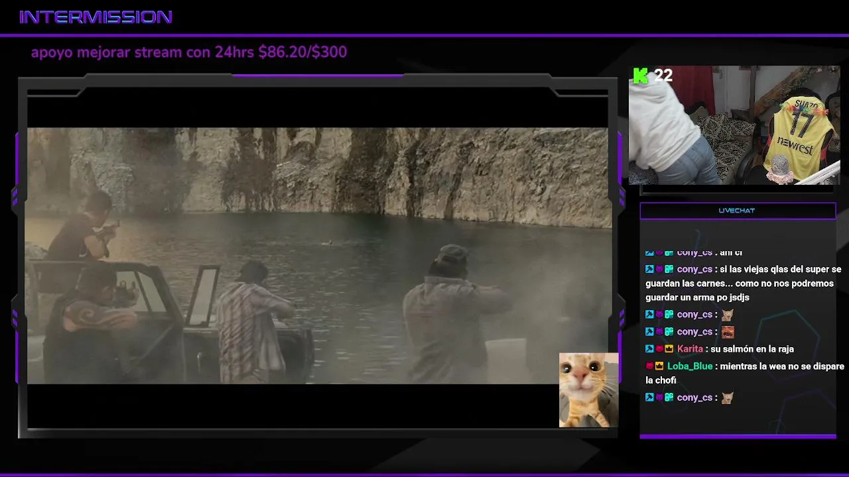This screenshot has height=477, width=849.
Task: Open cony_cs username on the "si las viejas" message
Action: pyautogui.click(x=694, y=269)
